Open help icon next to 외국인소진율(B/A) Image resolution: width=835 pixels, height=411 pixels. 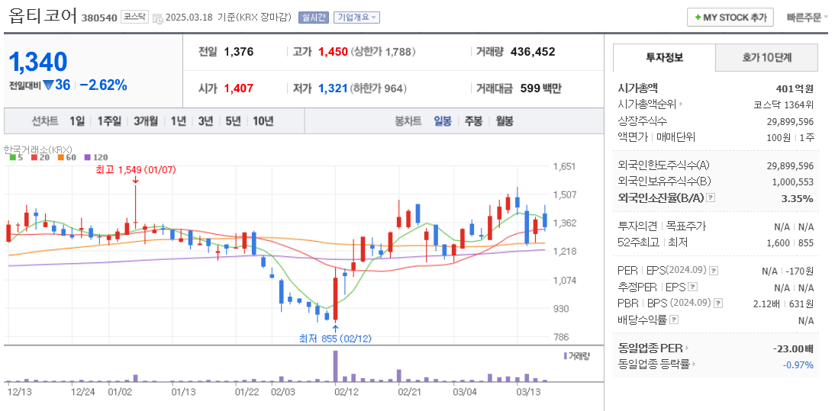(711, 198)
